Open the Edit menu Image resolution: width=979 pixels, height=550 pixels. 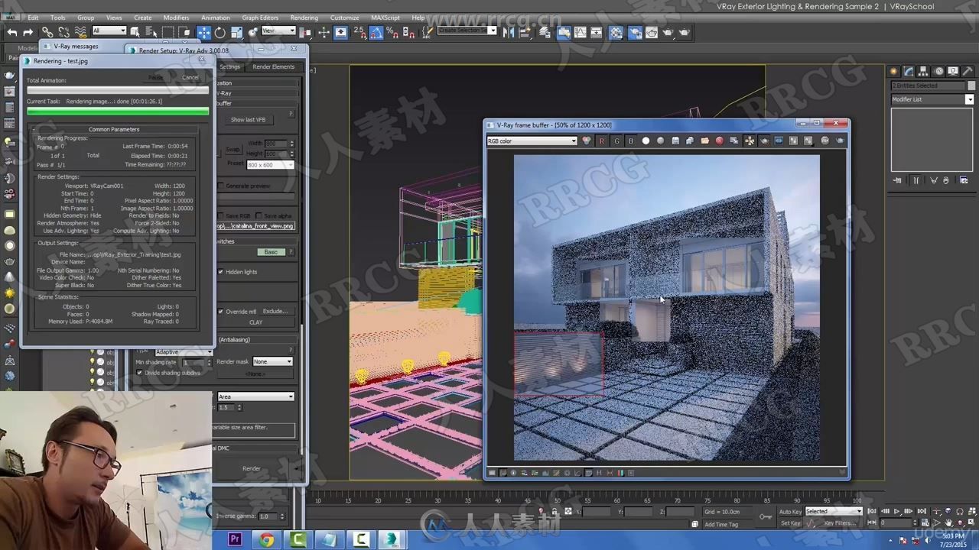point(33,18)
